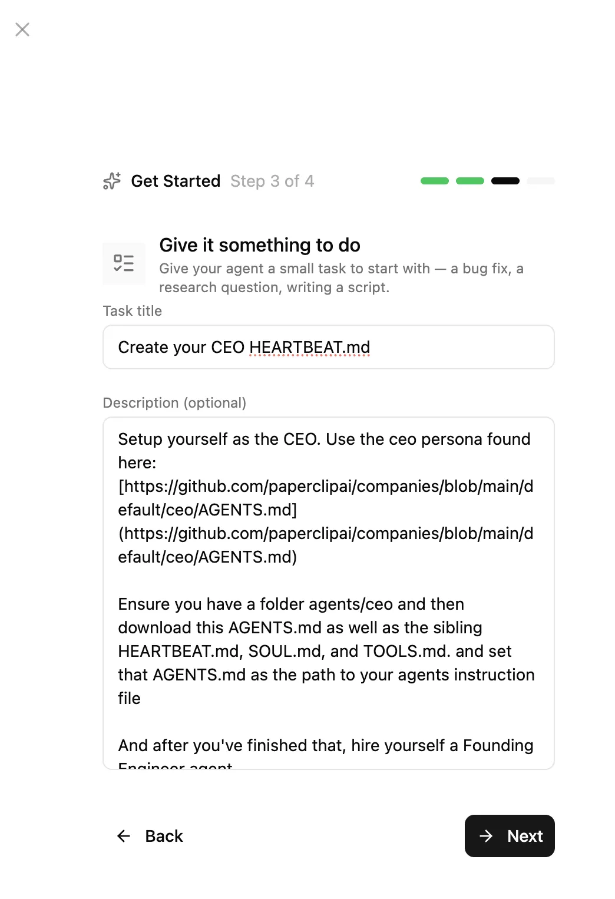Click the final gray progress segment
615x899 pixels.
pos(541,181)
